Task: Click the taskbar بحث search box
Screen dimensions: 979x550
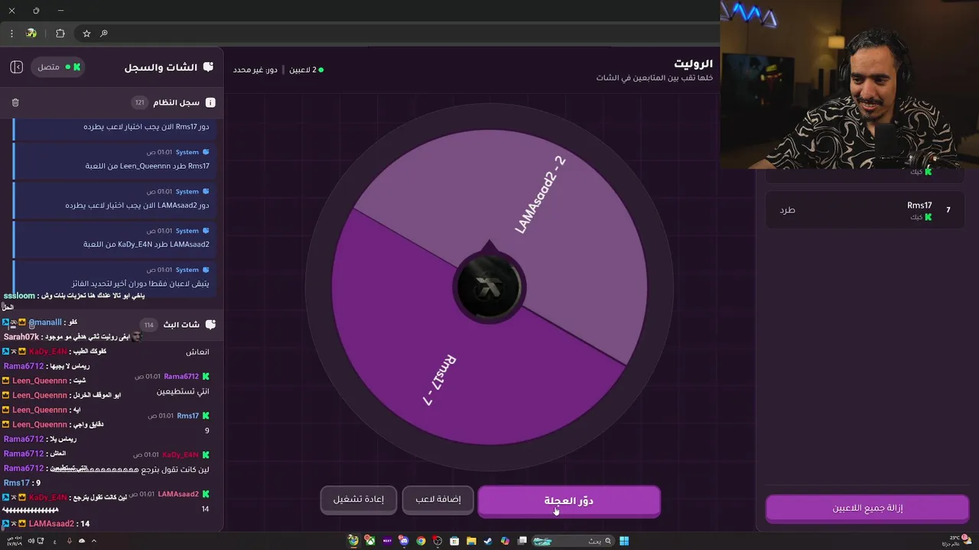Action: click(x=574, y=541)
